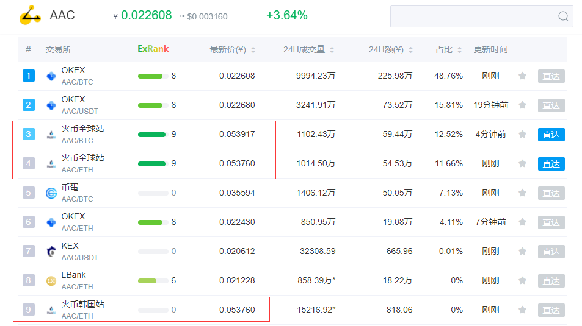Click rank badge number 3
Viewport: 582px width, 326px height.
point(29,134)
